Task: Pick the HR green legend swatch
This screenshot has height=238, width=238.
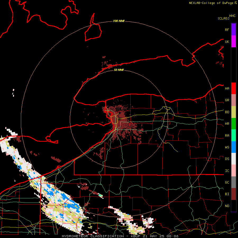Action: (234, 123)
